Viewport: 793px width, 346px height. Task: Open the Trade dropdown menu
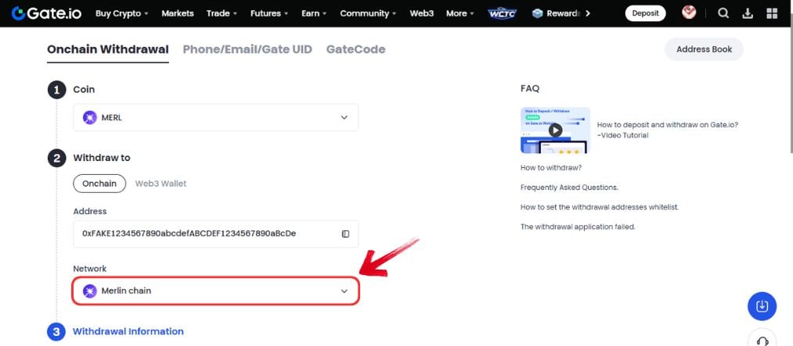pyautogui.click(x=222, y=13)
